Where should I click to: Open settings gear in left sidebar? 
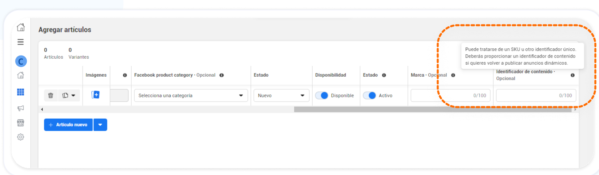[20, 137]
